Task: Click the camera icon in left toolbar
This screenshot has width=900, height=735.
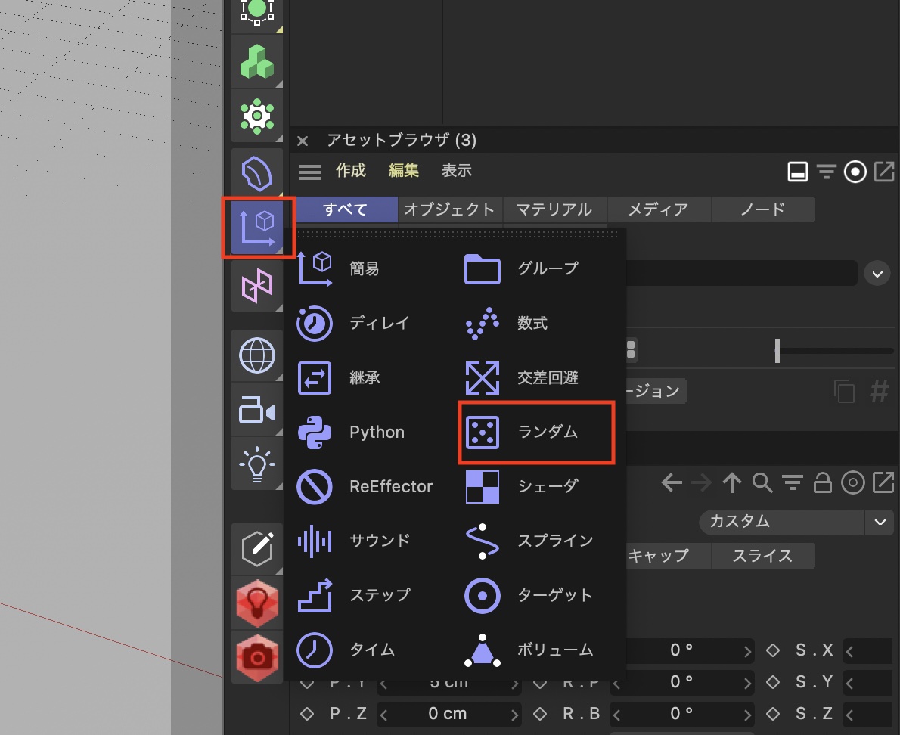Action: pos(257,412)
